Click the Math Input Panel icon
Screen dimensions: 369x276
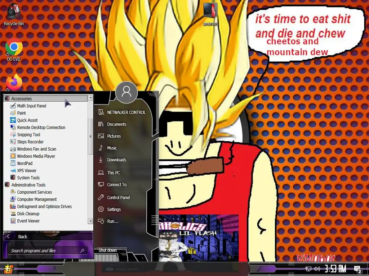13,106
